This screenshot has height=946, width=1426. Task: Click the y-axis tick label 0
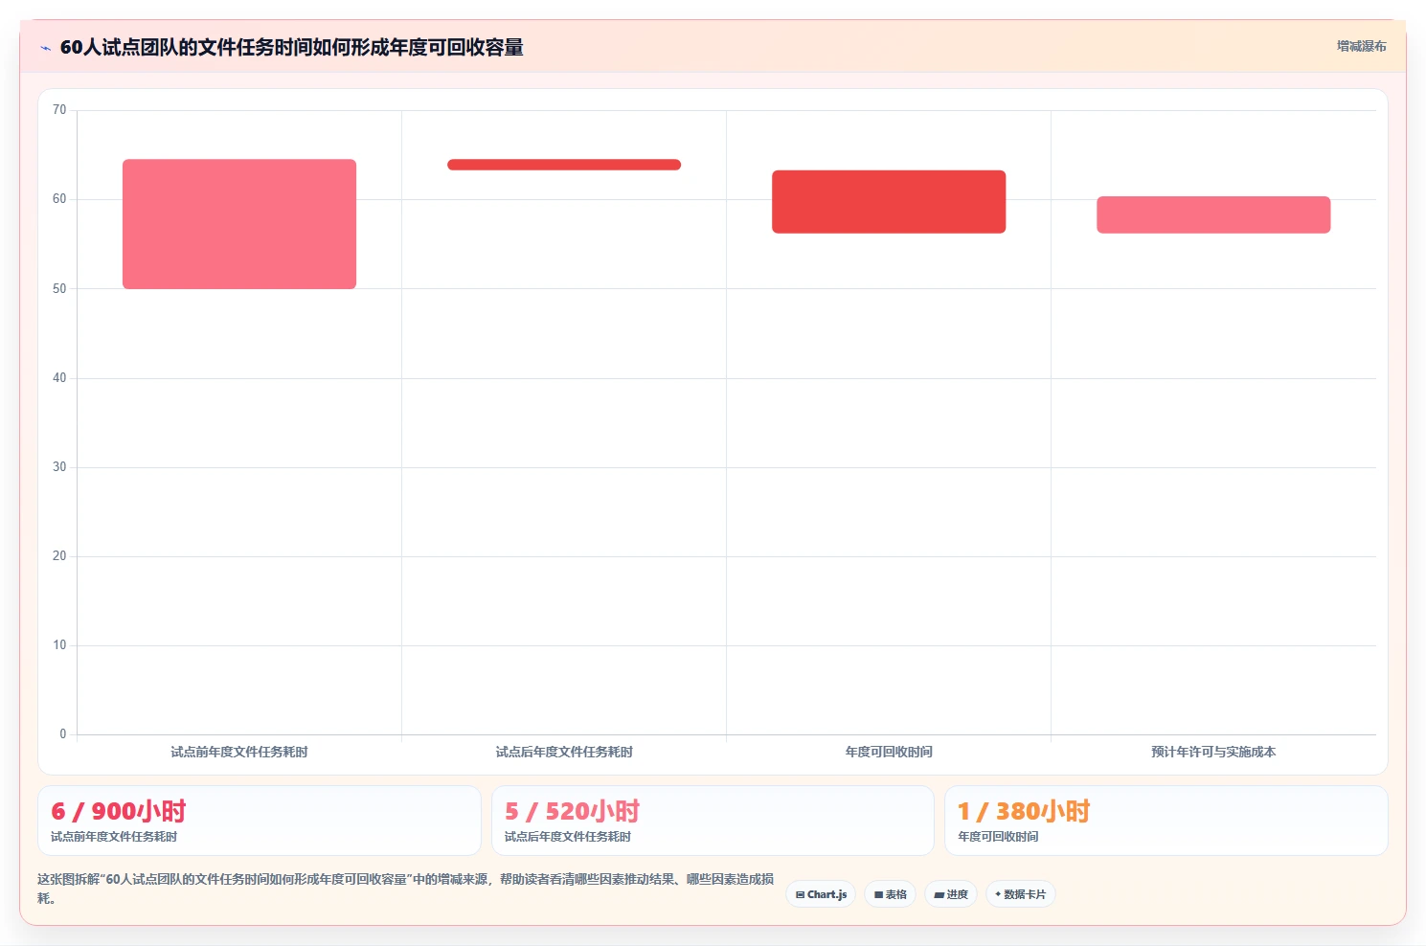tap(63, 734)
